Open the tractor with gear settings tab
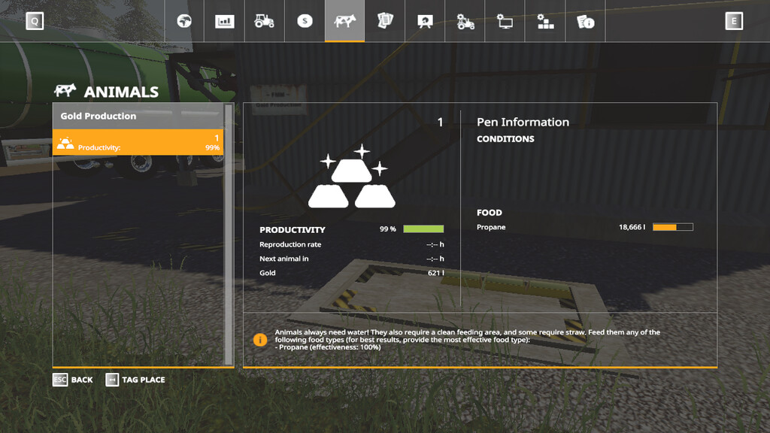This screenshot has height=433, width=770. (x=465, y=21)
